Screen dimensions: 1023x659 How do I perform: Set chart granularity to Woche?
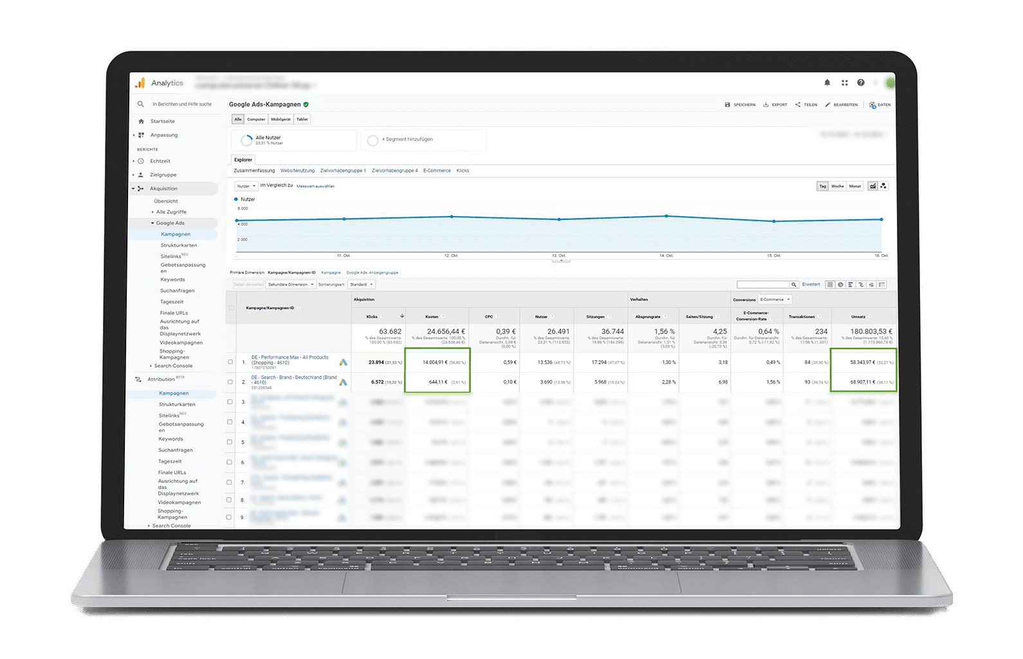(x=838, y=186)
